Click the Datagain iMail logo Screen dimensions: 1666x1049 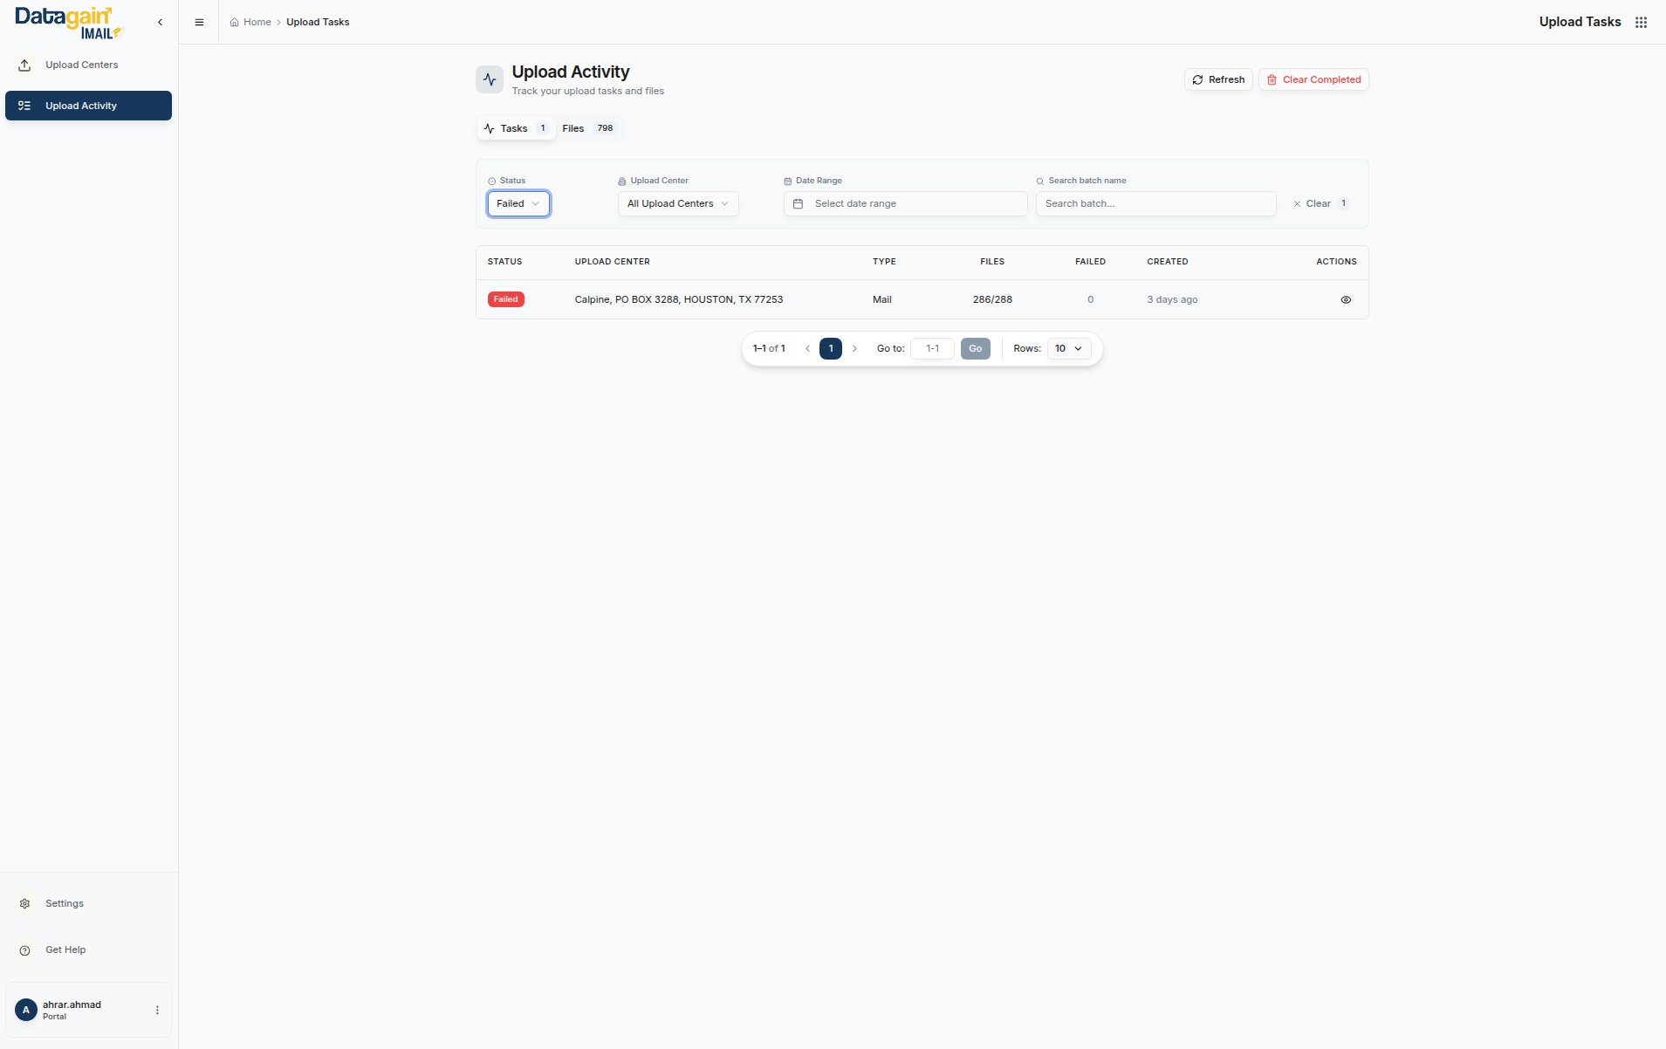(69, 23)
